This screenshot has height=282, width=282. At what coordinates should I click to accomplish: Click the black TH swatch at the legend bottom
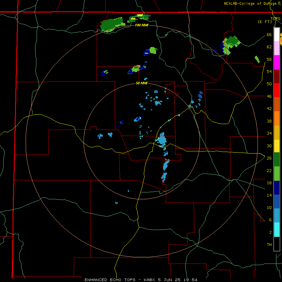277,244
